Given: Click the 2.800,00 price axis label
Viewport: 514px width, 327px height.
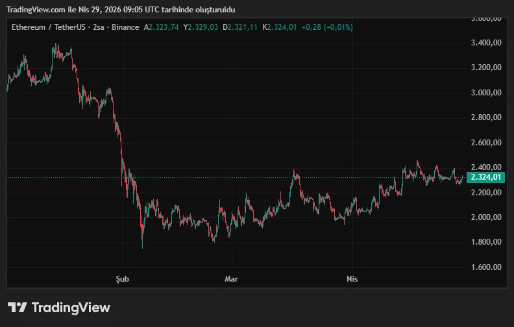Looking at the screenshot, I should pyautogui.click(x=486, y=117).
